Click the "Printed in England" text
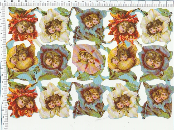Screen dimensions: 174x130 (70, 45)
